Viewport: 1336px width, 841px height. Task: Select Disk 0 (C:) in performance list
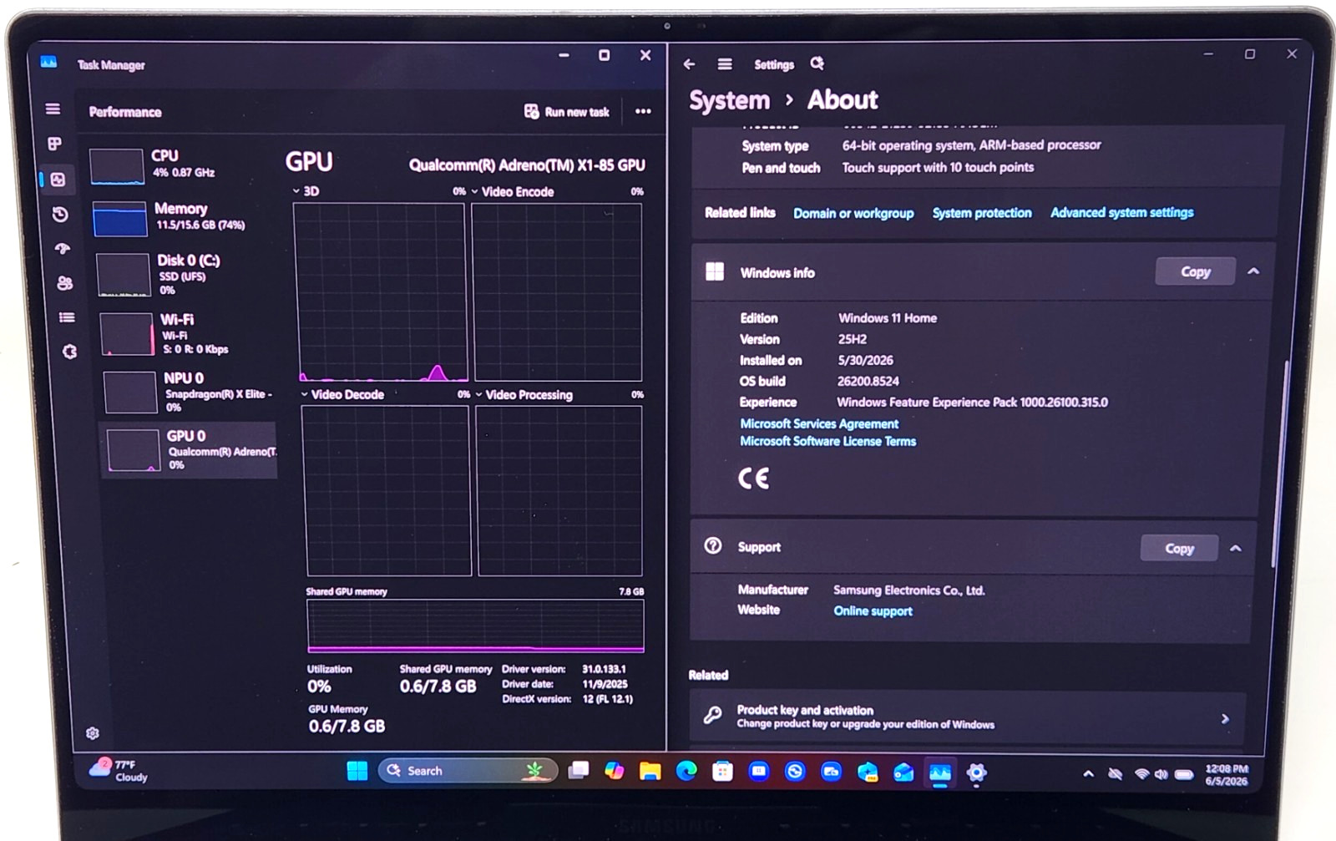click(185, 274)
